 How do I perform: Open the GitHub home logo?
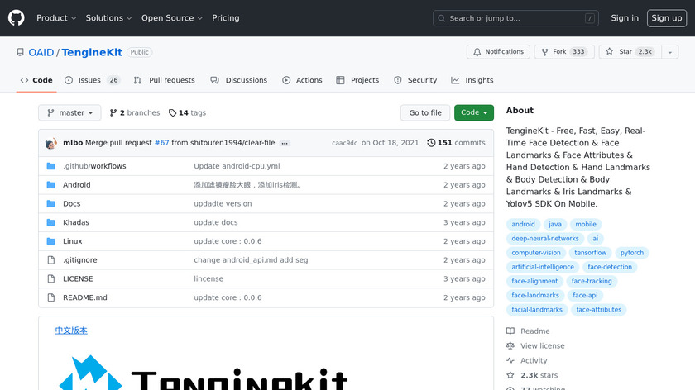[x=16, y=18]
